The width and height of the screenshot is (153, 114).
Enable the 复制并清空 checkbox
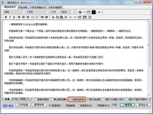click(35, 99)
